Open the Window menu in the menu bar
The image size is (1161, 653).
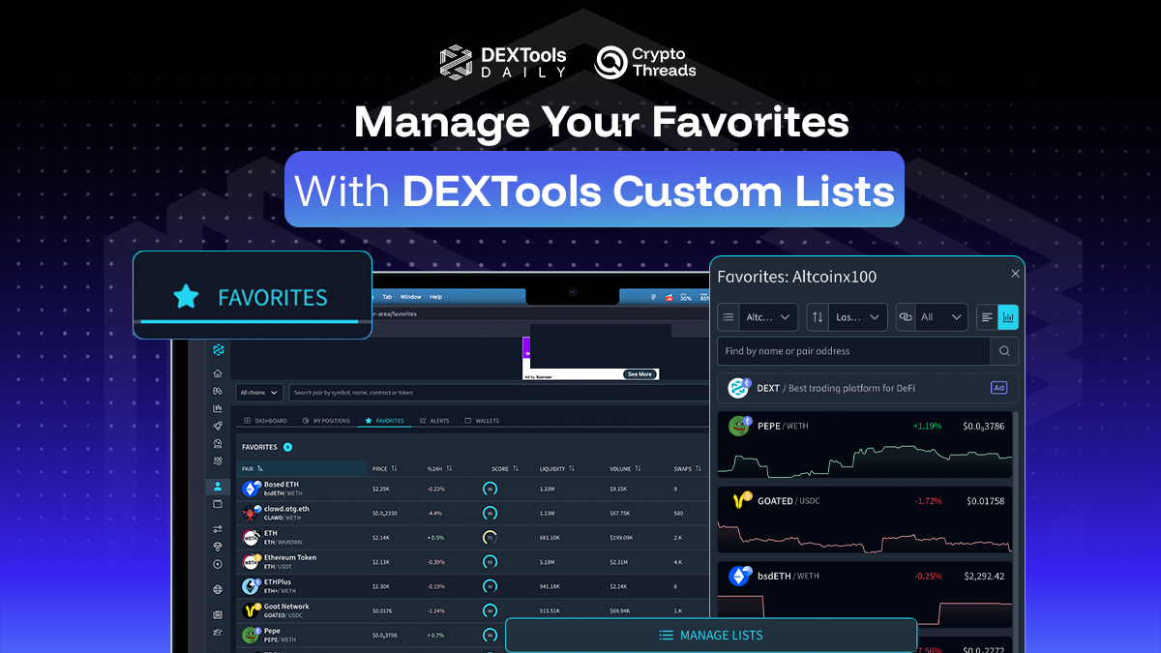click(411, 297)
